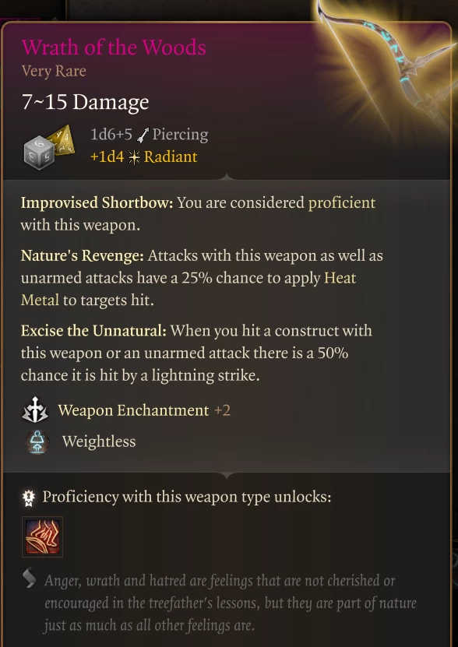This screenshot has height=647, width=458.
Task: Click the '7~15 Damage' heading
Action: click(x=85, y=102)
